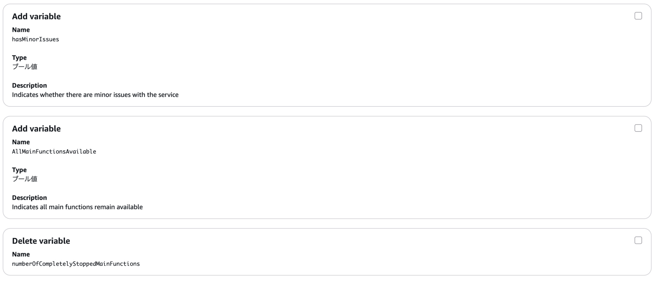Click the main functions remain available description
The width and height of the screenshot is (658, 282).
point(77,207)
